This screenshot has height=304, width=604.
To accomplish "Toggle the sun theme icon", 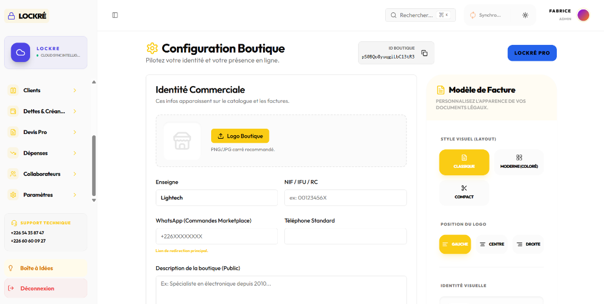I will click(x=525, y=15).
